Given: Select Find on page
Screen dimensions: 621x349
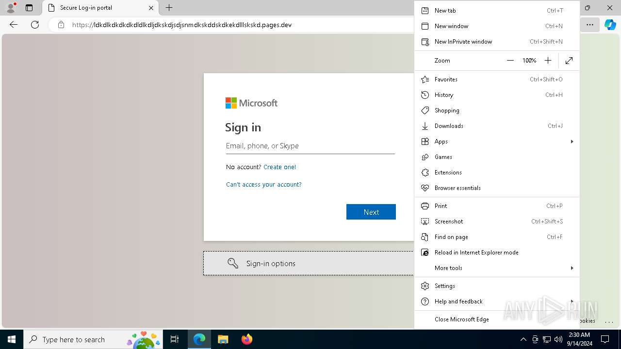Looking at the screenshot, I should pos(497,237).
